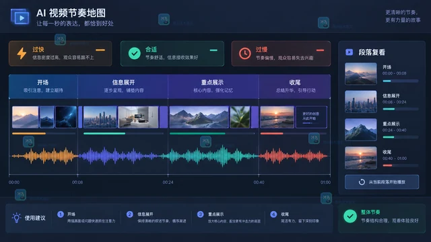
Task: Click the 00:40 - 01:00 time range text
Action: (394, 159)
